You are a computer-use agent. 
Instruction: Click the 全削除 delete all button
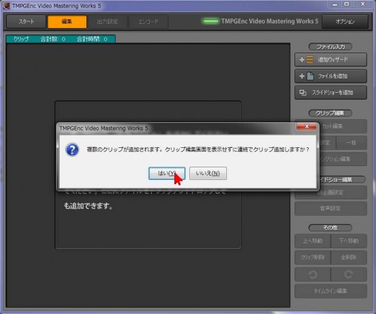[x=349, y=257]
